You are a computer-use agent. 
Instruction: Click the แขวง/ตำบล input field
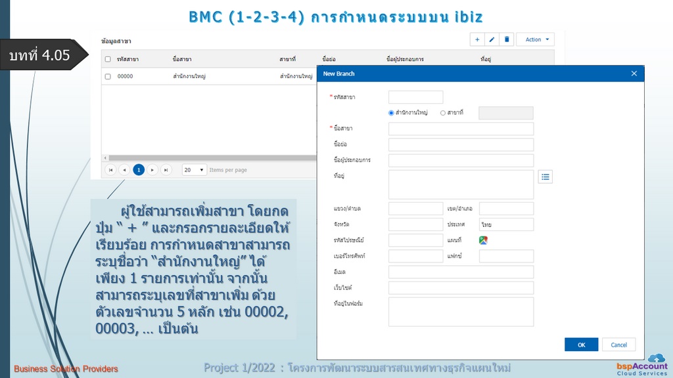click(415, 209)
